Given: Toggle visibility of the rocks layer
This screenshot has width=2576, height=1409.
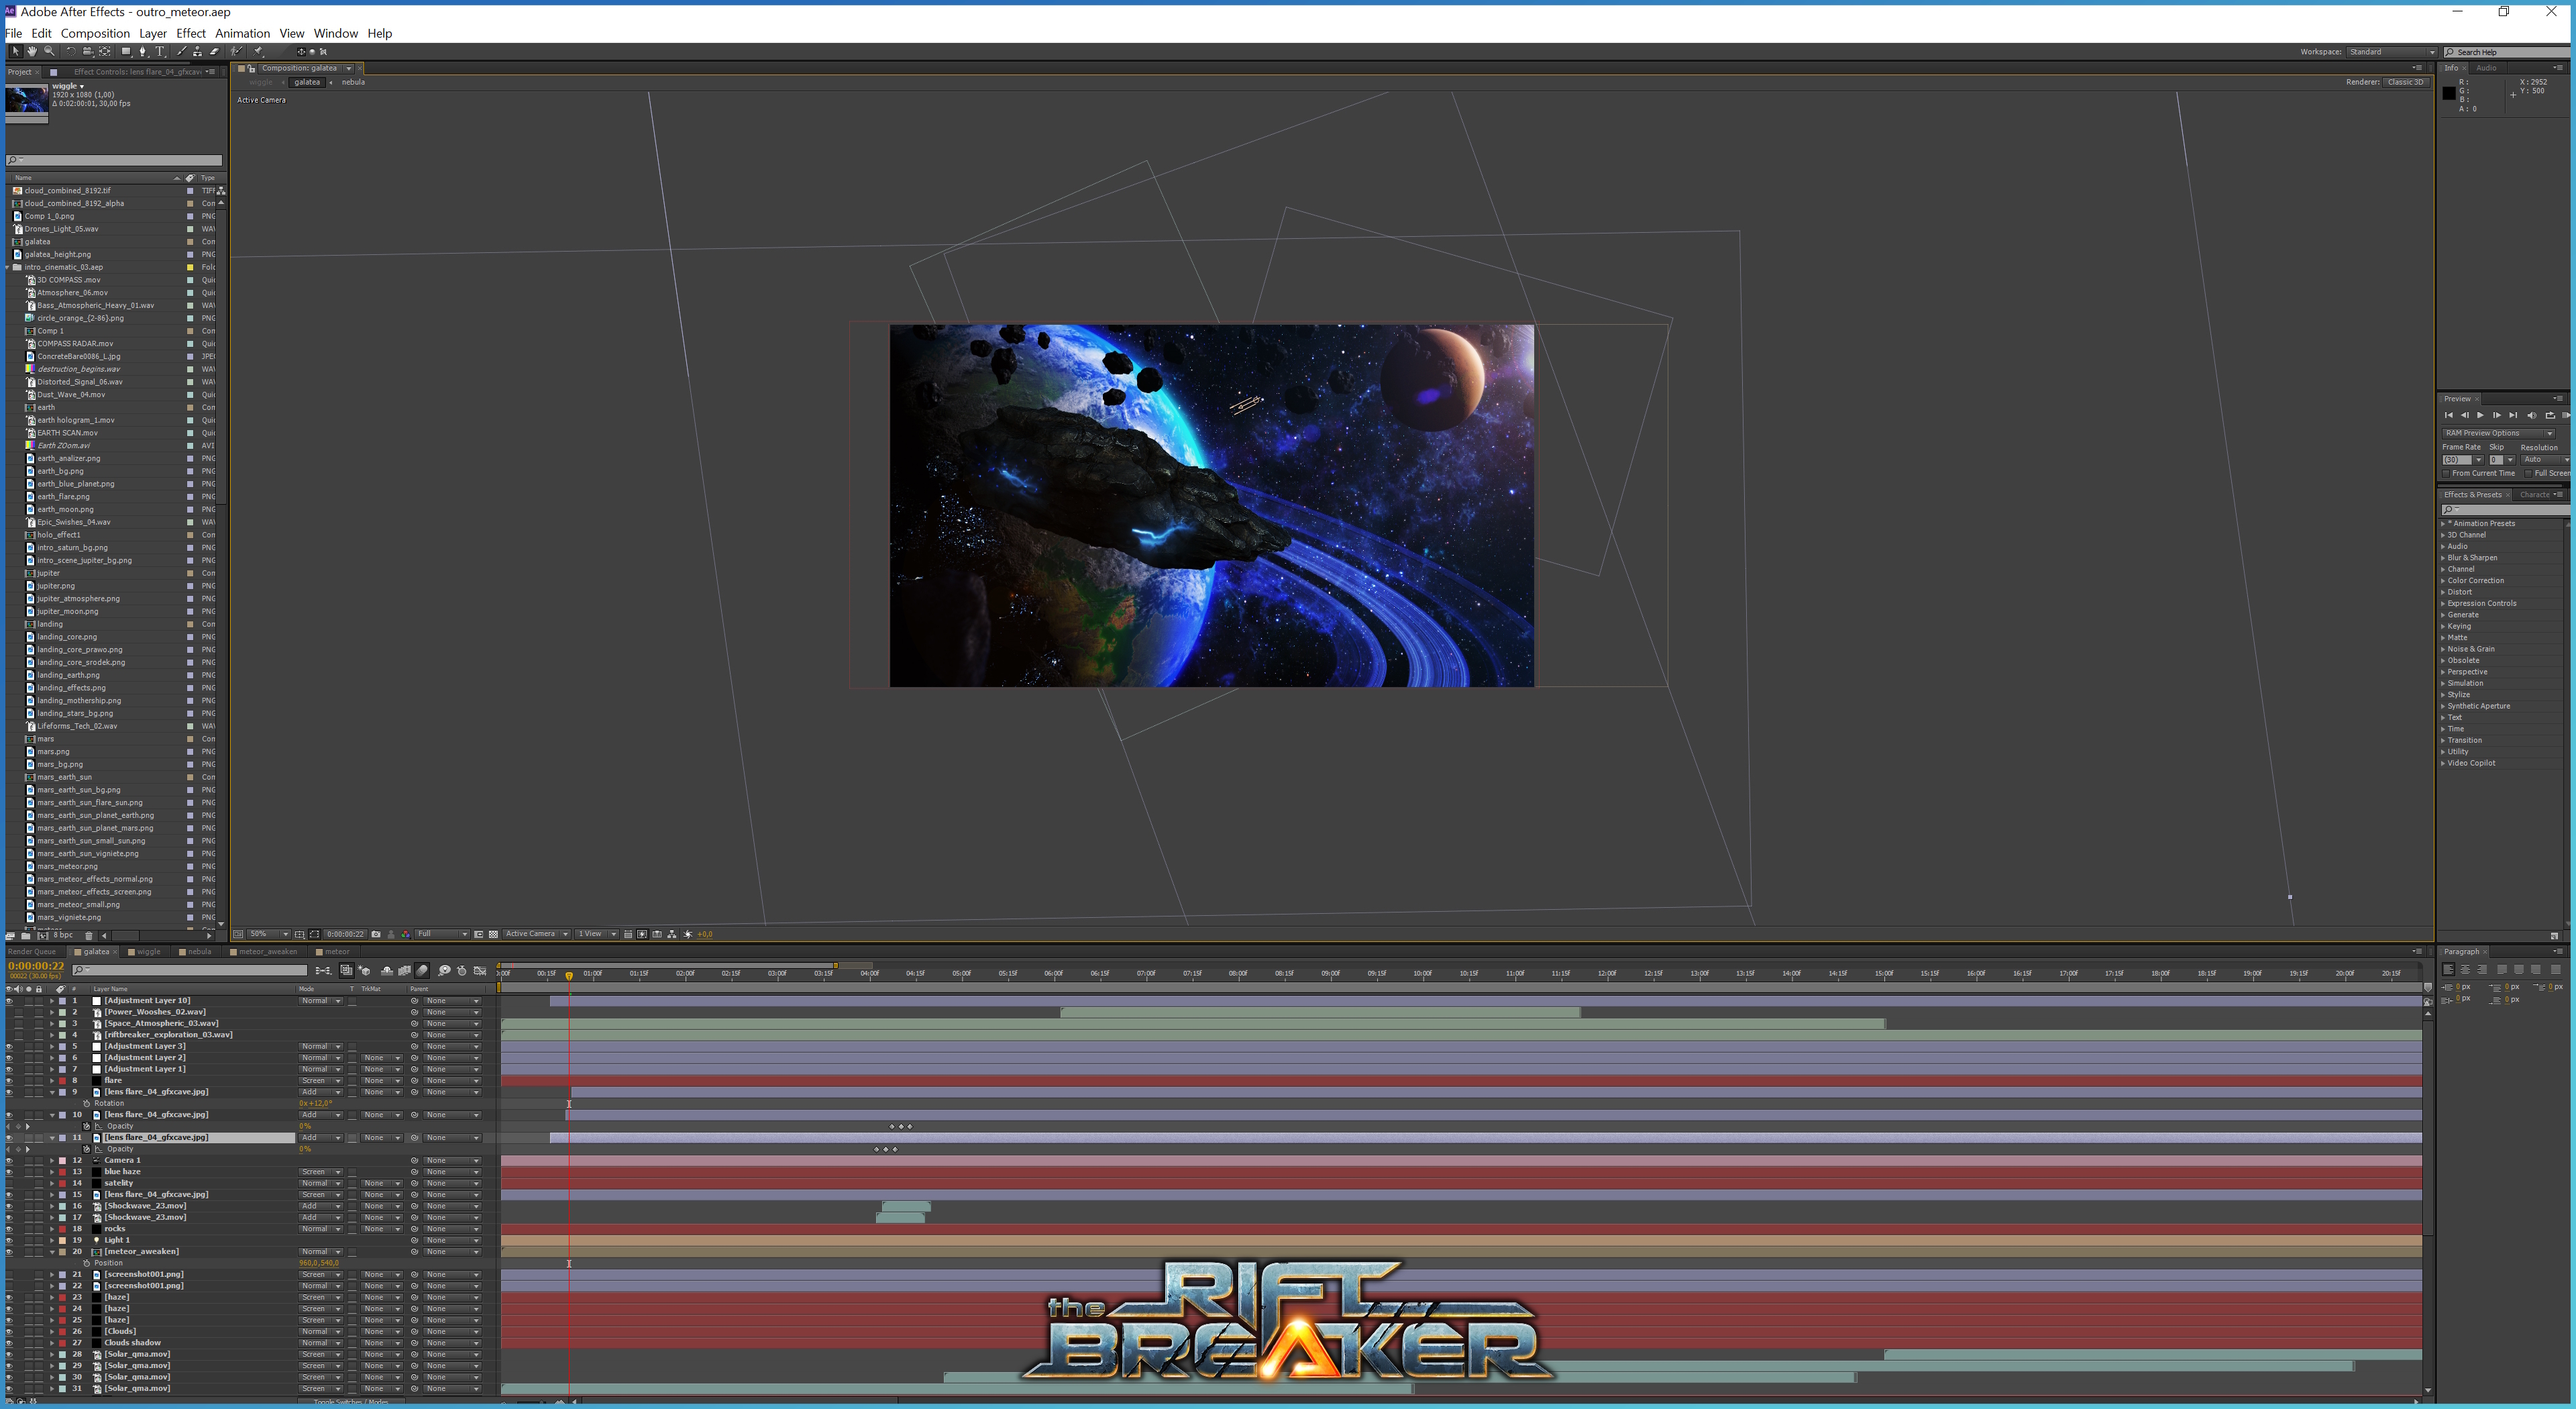Looking at the screenshot, I should (9, 1229).
